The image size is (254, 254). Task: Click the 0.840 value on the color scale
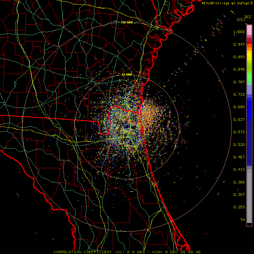[x=239, y=69]
